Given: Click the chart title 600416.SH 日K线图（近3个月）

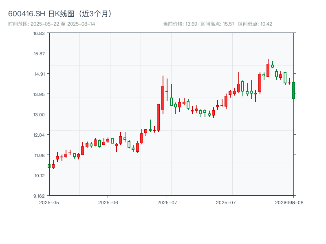Looking at the screenshot, I should pos(60,14).
